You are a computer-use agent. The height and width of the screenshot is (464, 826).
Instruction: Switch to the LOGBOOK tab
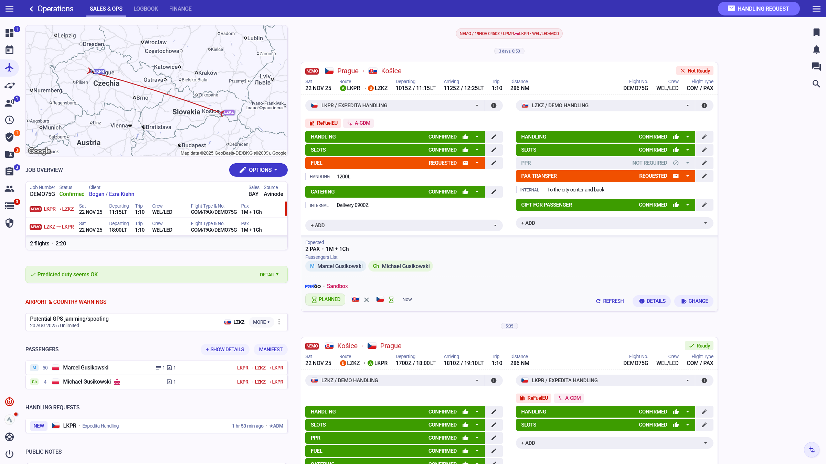pyautogui.click(x=146, y=9)
